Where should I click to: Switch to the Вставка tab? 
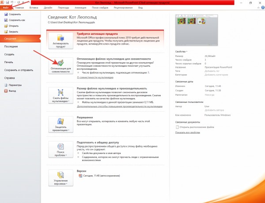[34, 8]
